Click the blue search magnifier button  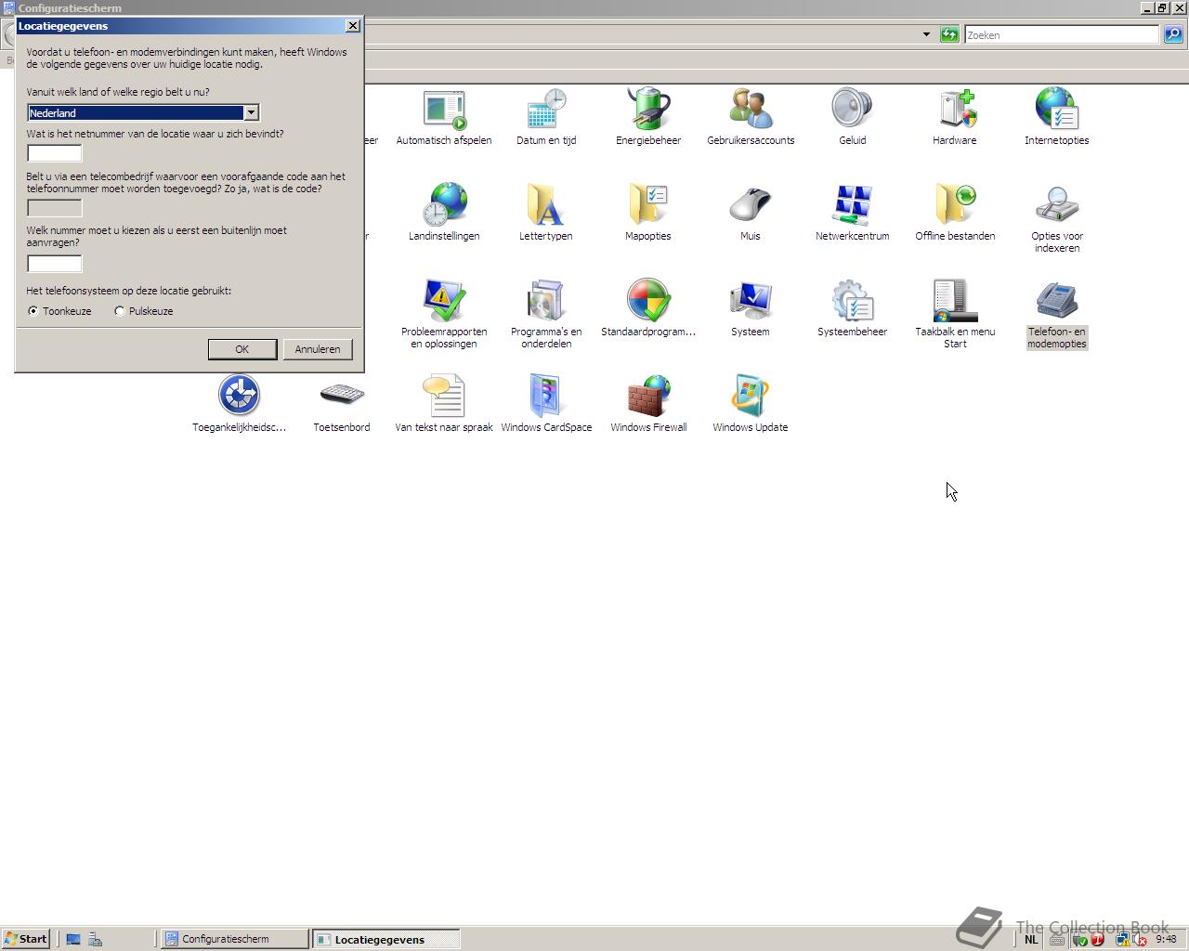click(x=1173, y=35)
